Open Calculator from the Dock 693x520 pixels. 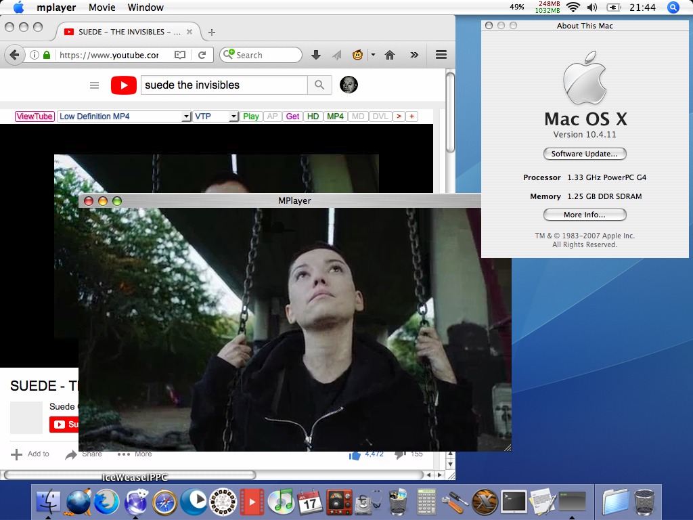click(426, 502)
